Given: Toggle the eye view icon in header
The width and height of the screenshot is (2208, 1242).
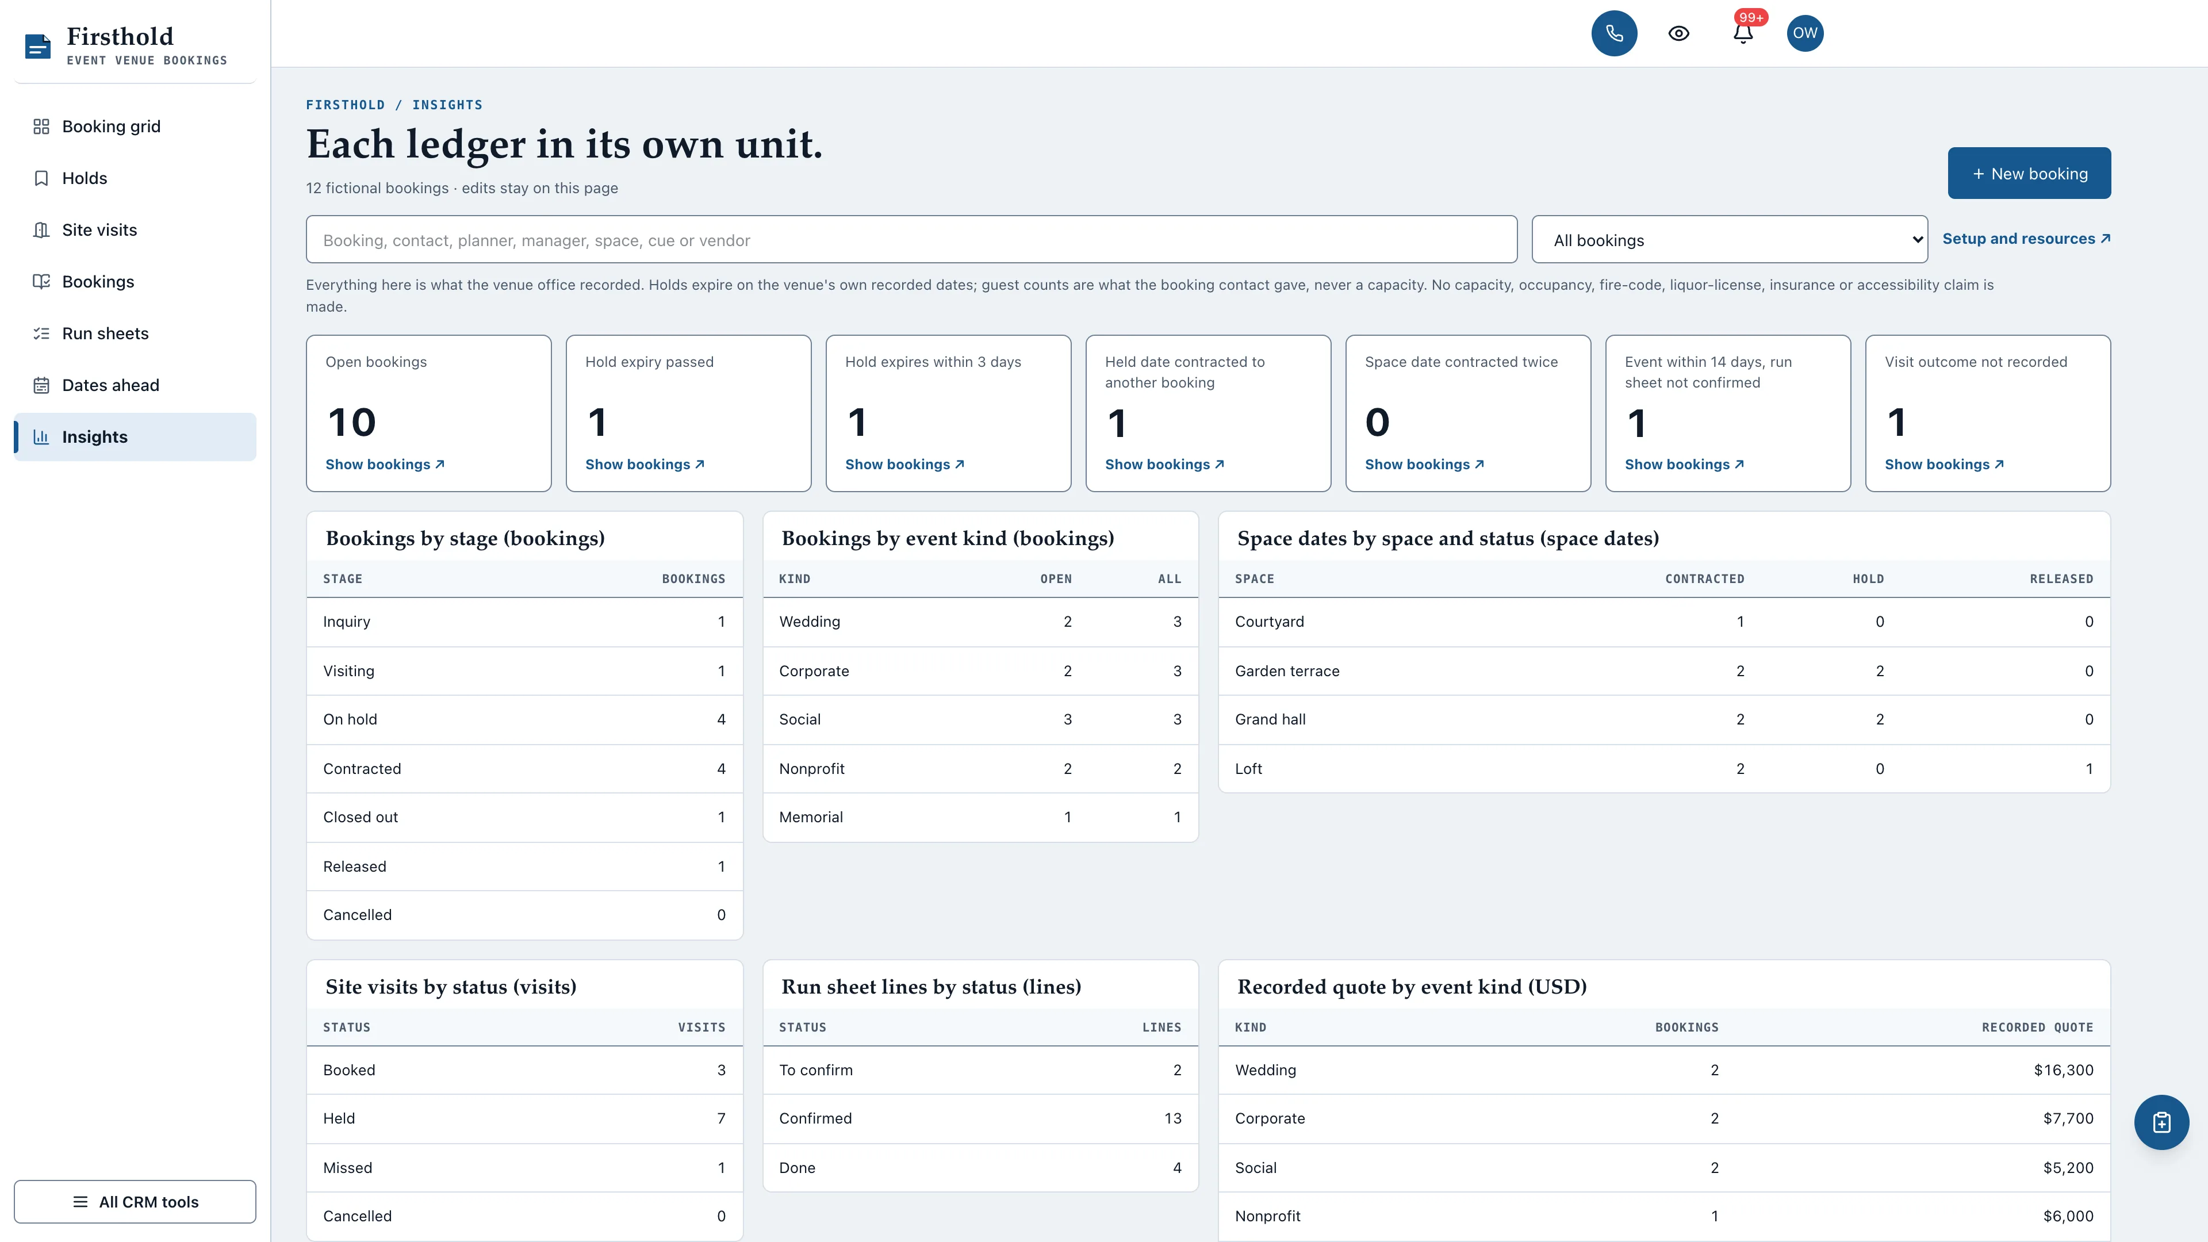Looking at the screenshot, I should 1678,33.
